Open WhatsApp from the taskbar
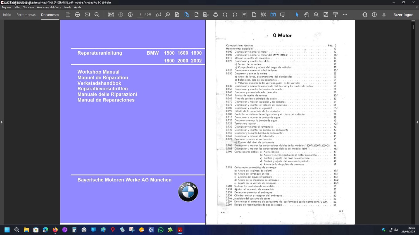Screen dimensions: 419x235 161,230
